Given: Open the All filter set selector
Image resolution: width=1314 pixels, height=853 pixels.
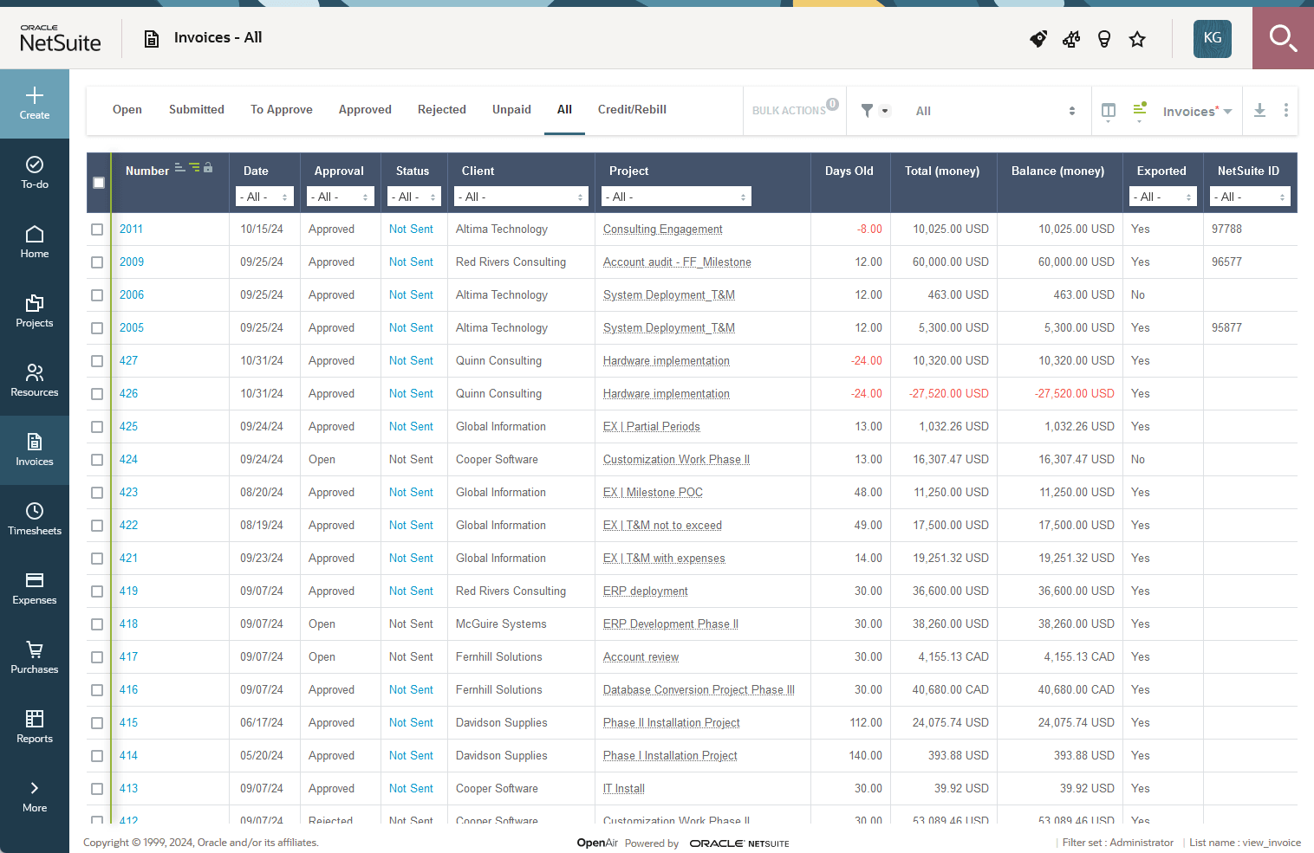Looking at the screenshot, I should (x=995, y=111).
